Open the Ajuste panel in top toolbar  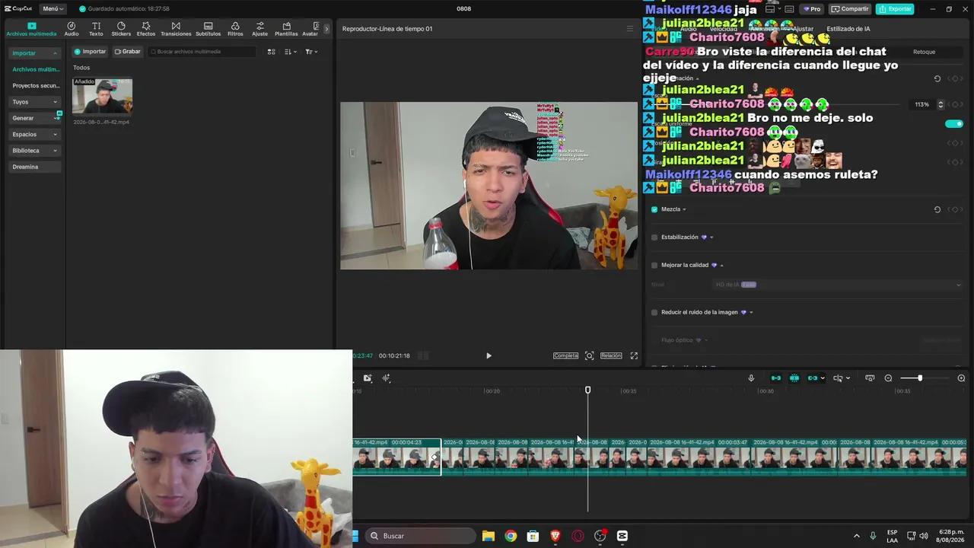(260, 29)
